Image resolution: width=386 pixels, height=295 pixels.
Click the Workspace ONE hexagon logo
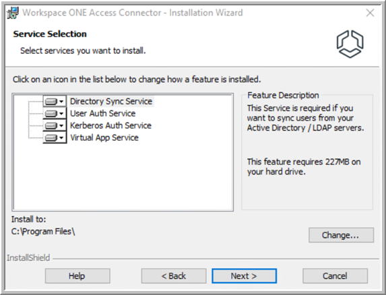(350, 44)
